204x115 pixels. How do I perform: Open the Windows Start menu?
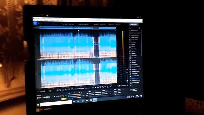click(x=38, y=105)
